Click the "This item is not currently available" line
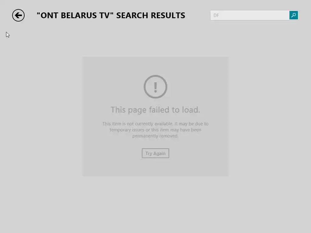Viewport: 311px width, 233px height. [155, 124]
